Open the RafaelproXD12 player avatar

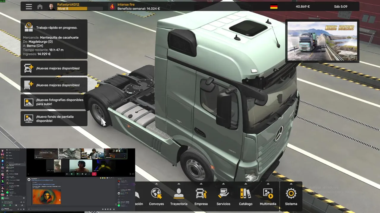[x=52, y=7]
